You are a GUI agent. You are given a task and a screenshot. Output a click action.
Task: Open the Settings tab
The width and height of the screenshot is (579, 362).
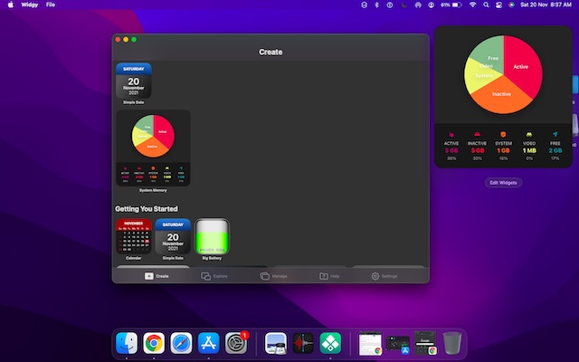pyautogui.click(x=384, y=276)
